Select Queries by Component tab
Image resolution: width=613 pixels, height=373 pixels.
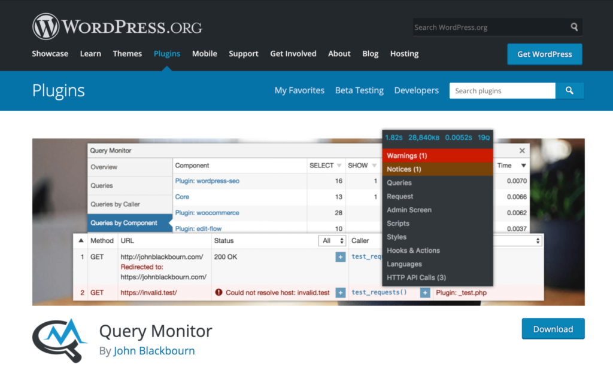[130, 223]
